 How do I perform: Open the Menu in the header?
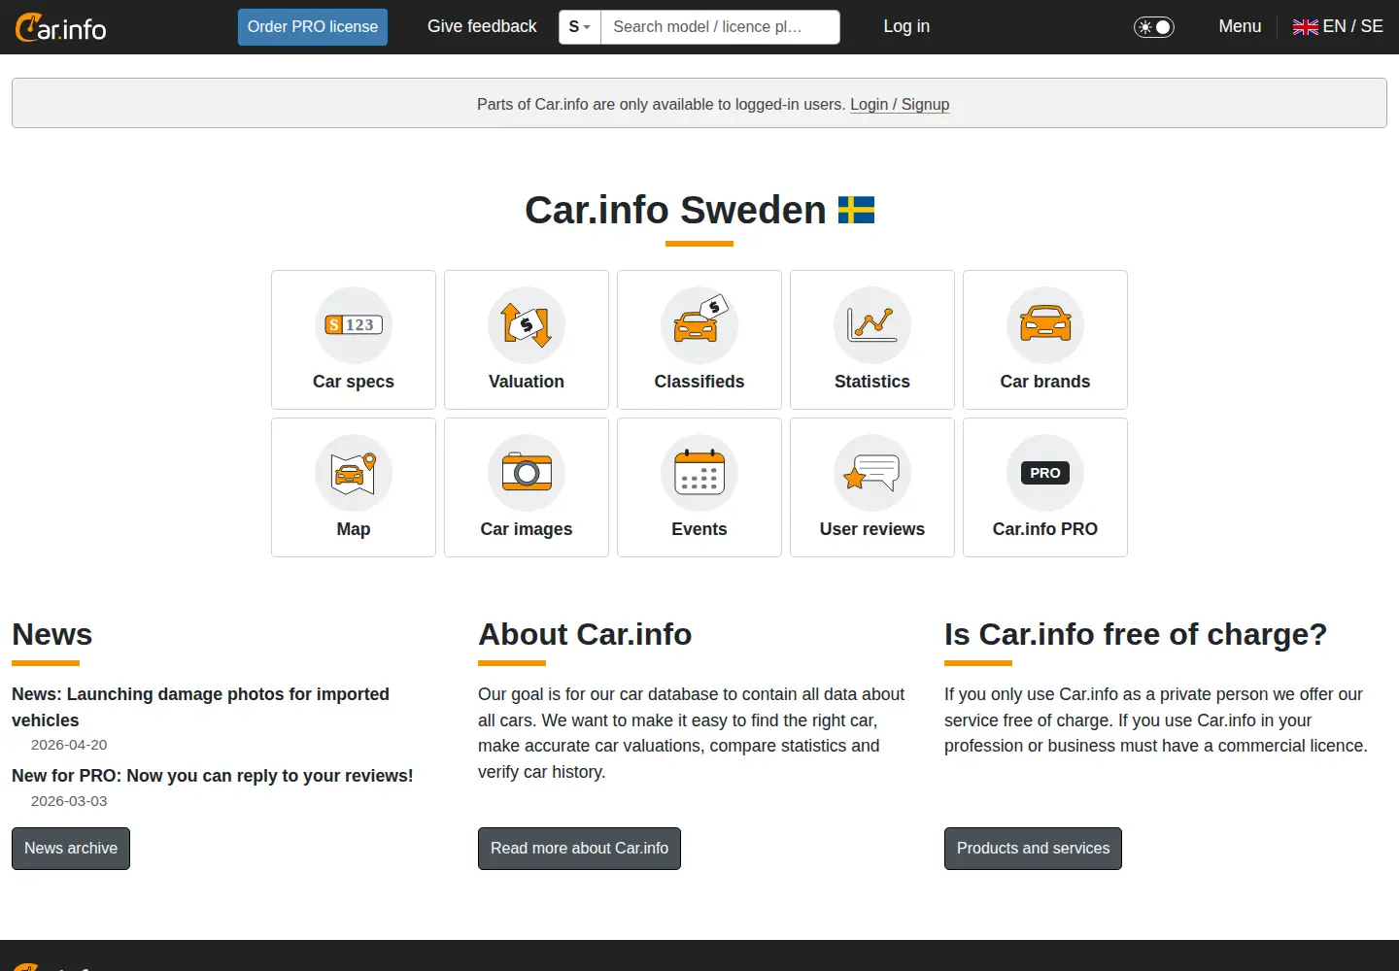click(1240, 26)
